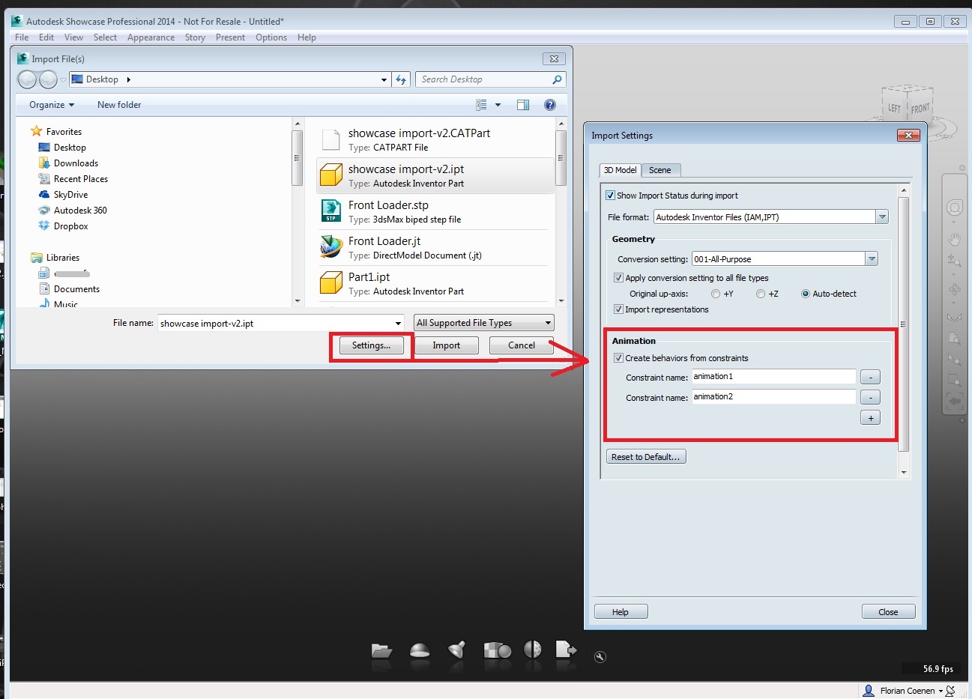Click the search magnifier icon
Screen dimensions: 972x699
click(x=557, y=79)
